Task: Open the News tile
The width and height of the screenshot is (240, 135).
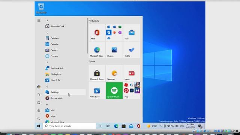Action: 132,73
